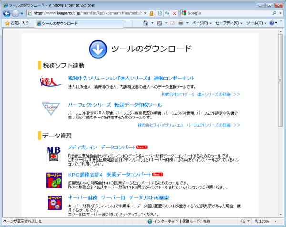Expand the toolbar overflow chevron
The width and height of the screenshot is (286, 227).
281,21
